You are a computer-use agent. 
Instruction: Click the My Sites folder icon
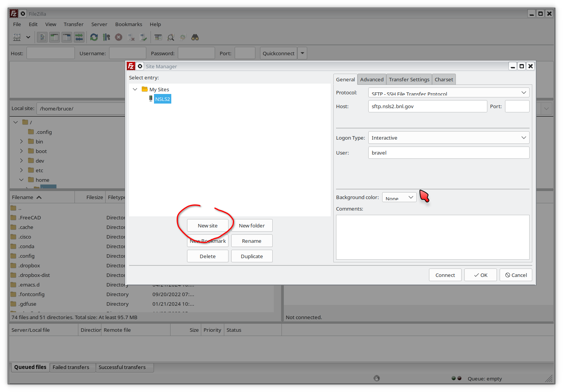pyautogui.click(x=145, y=89)
